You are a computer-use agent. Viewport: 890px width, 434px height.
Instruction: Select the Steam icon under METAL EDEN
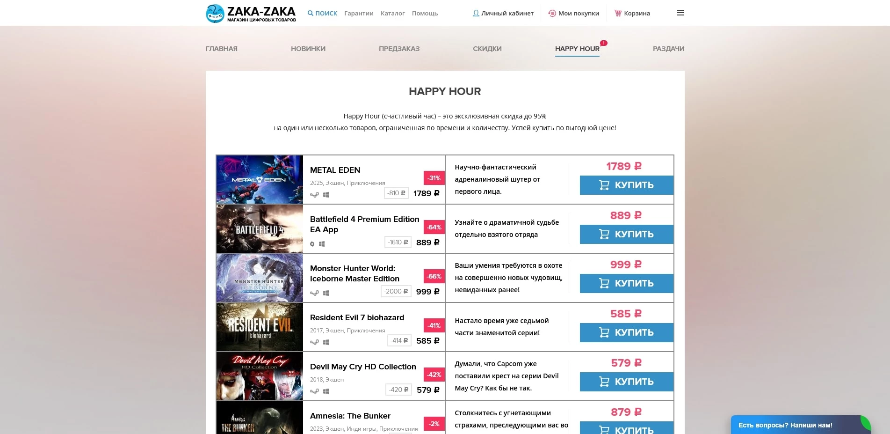coord(314,195)
